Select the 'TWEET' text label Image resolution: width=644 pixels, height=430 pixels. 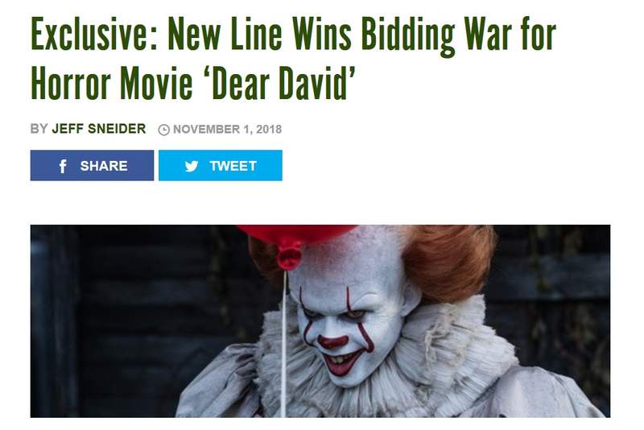(233, 166)
